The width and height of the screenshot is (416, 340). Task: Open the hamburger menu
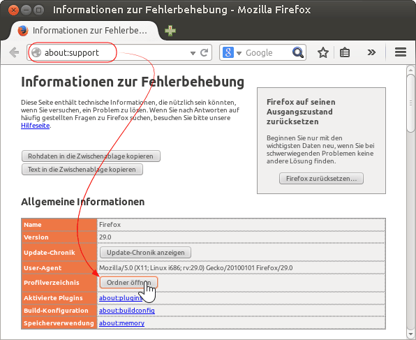coord(401,52)
